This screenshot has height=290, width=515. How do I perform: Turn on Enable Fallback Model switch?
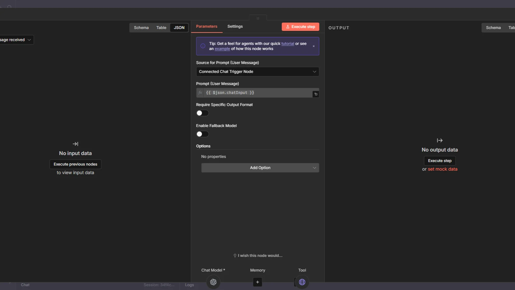(x=202, y=134)
